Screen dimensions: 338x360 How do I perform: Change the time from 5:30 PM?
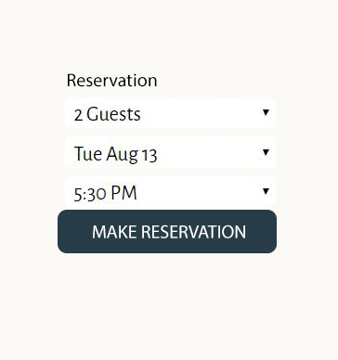pyautogui.click(x=170, y=192)
